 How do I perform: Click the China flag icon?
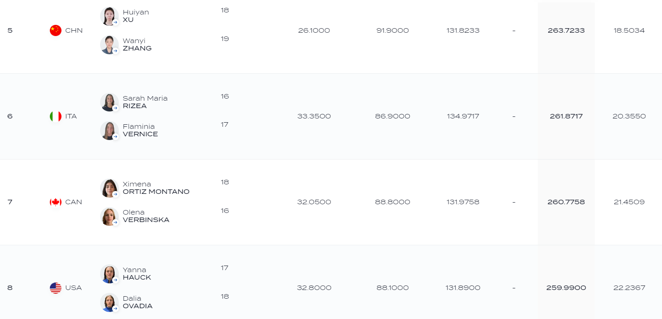point(56,30)
